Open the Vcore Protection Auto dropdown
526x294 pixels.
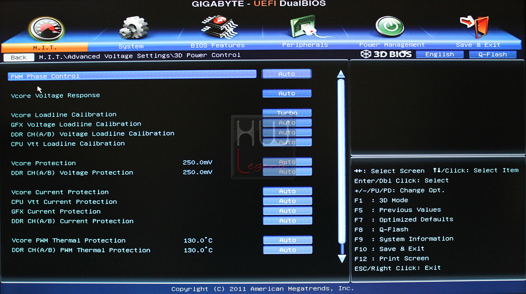(287, 162)
